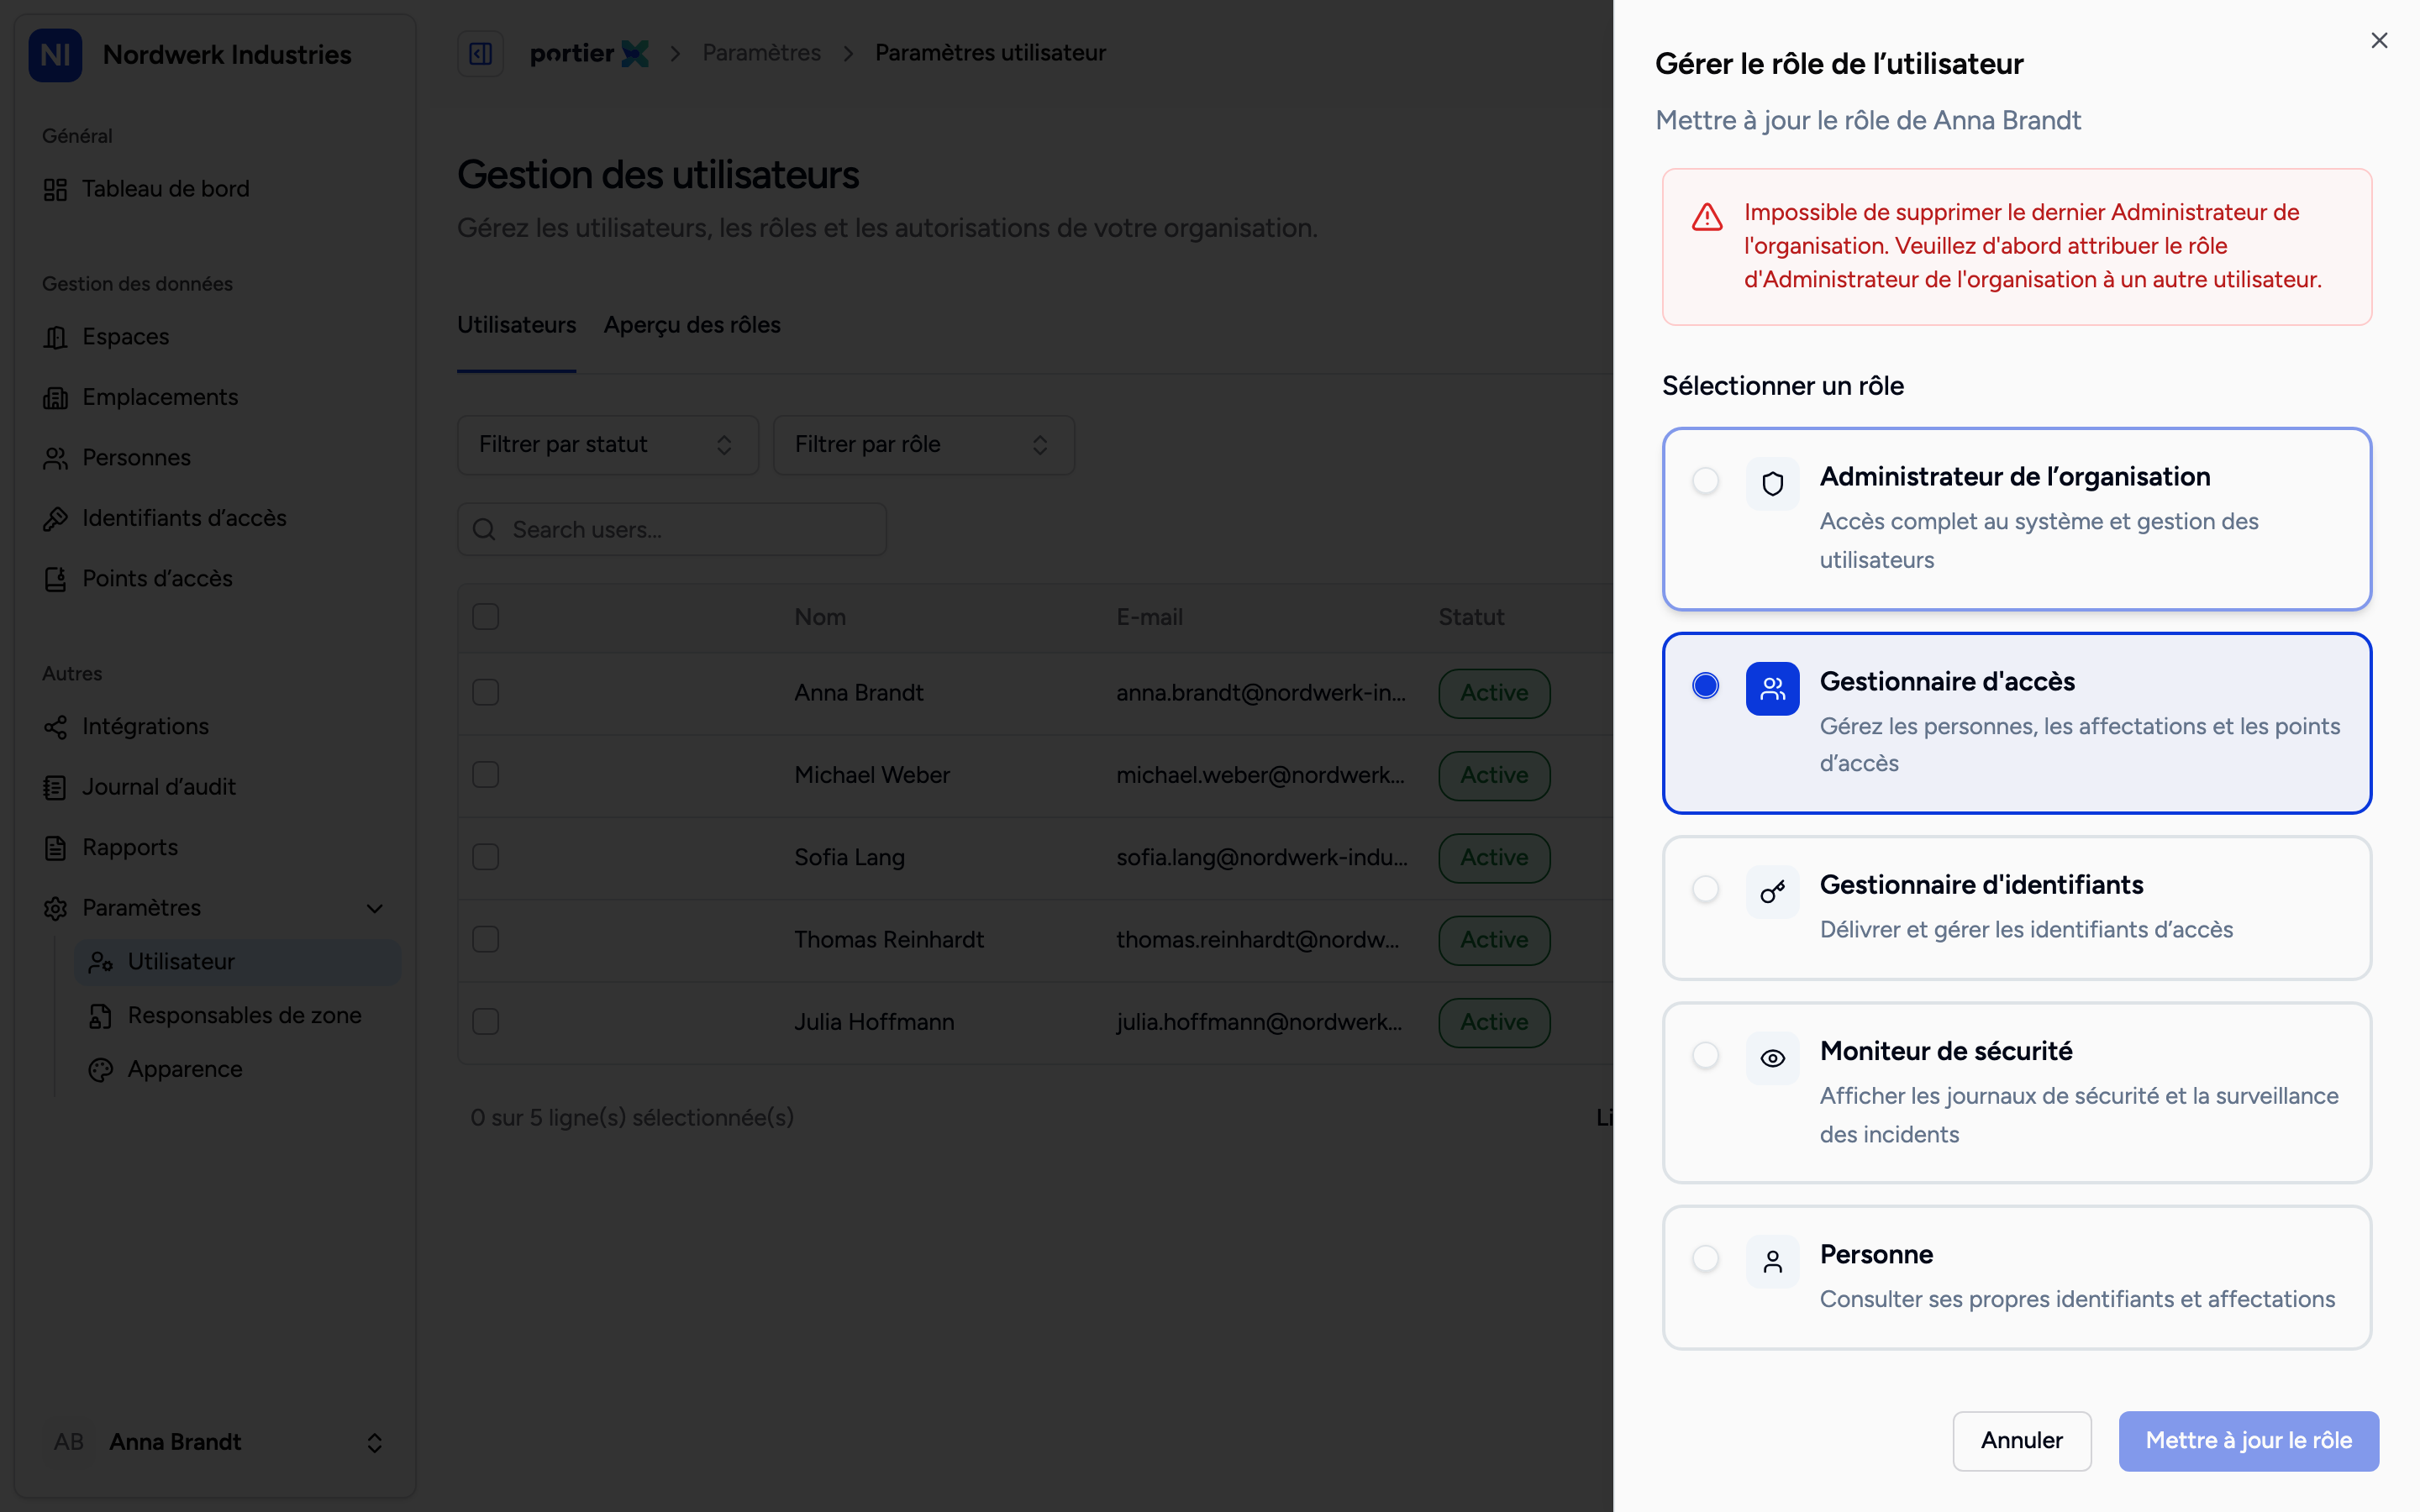Toggle the sidebar collapse icon
Image resolution: width=2420 pixels, height=1512 pixels.
(480, 53)
